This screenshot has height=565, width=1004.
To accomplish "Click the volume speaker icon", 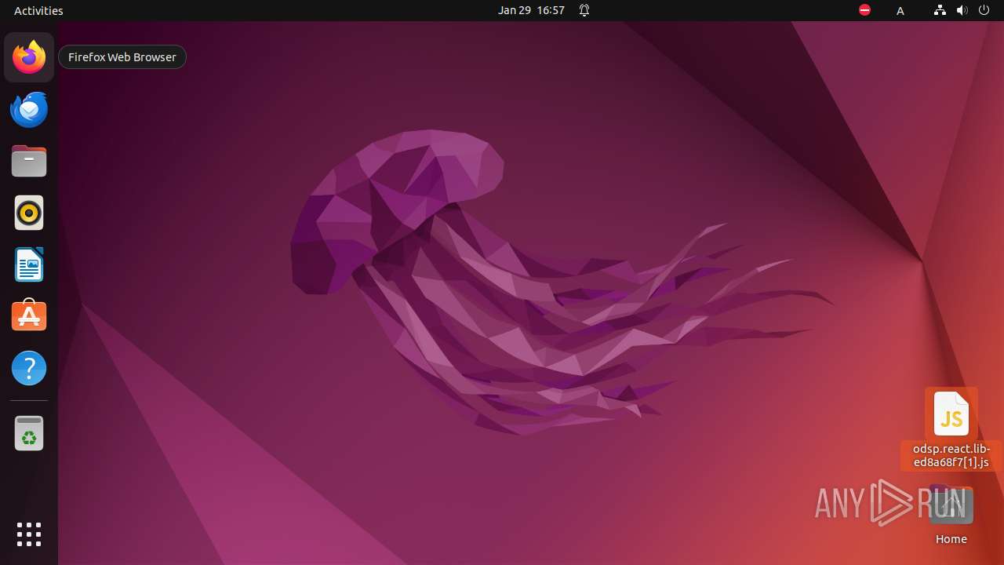I will tap(962, 10).
